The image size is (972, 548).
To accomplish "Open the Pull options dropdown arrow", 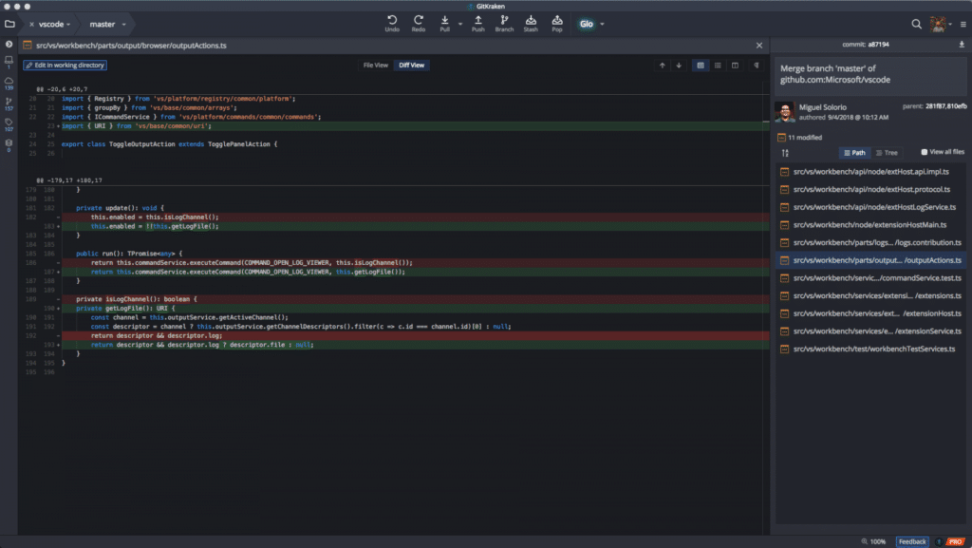I will [460, 24].
